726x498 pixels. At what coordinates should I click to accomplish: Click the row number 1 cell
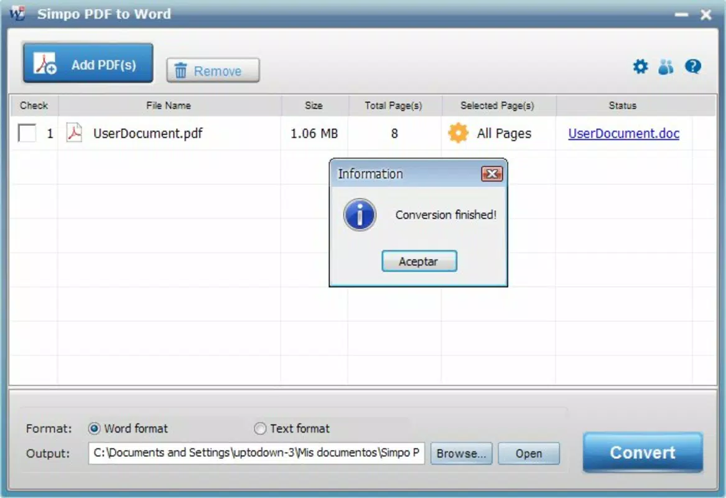coord(50,134)
